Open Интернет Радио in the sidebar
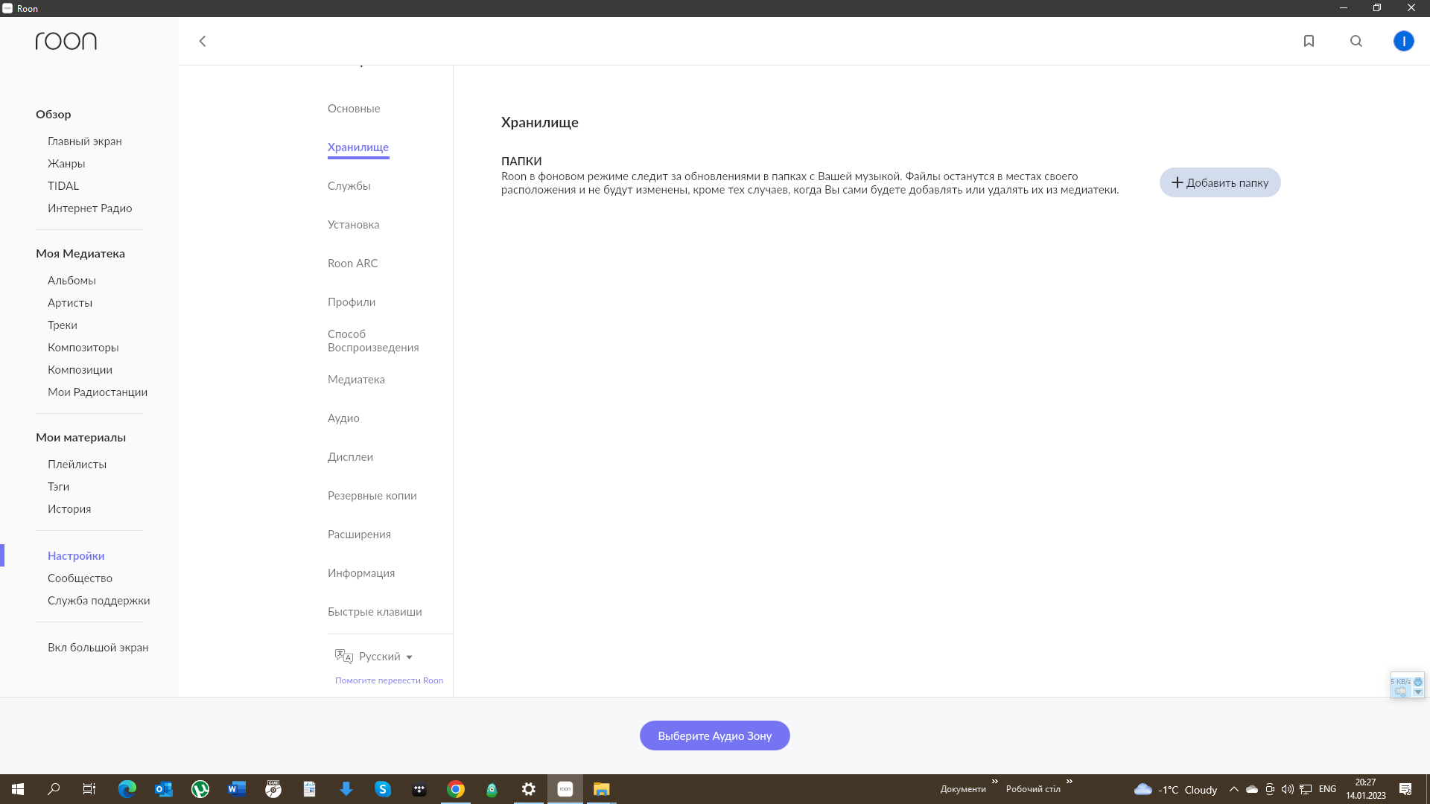Viewport: 1430px width, 804px height. (x=90, y=208)
